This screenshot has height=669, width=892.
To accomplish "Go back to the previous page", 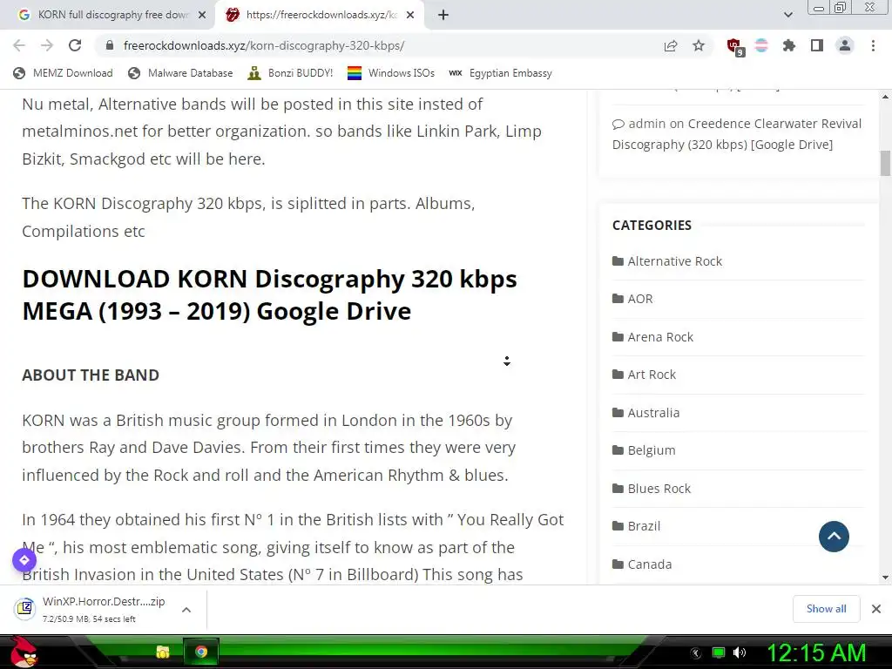I will 19,45.
